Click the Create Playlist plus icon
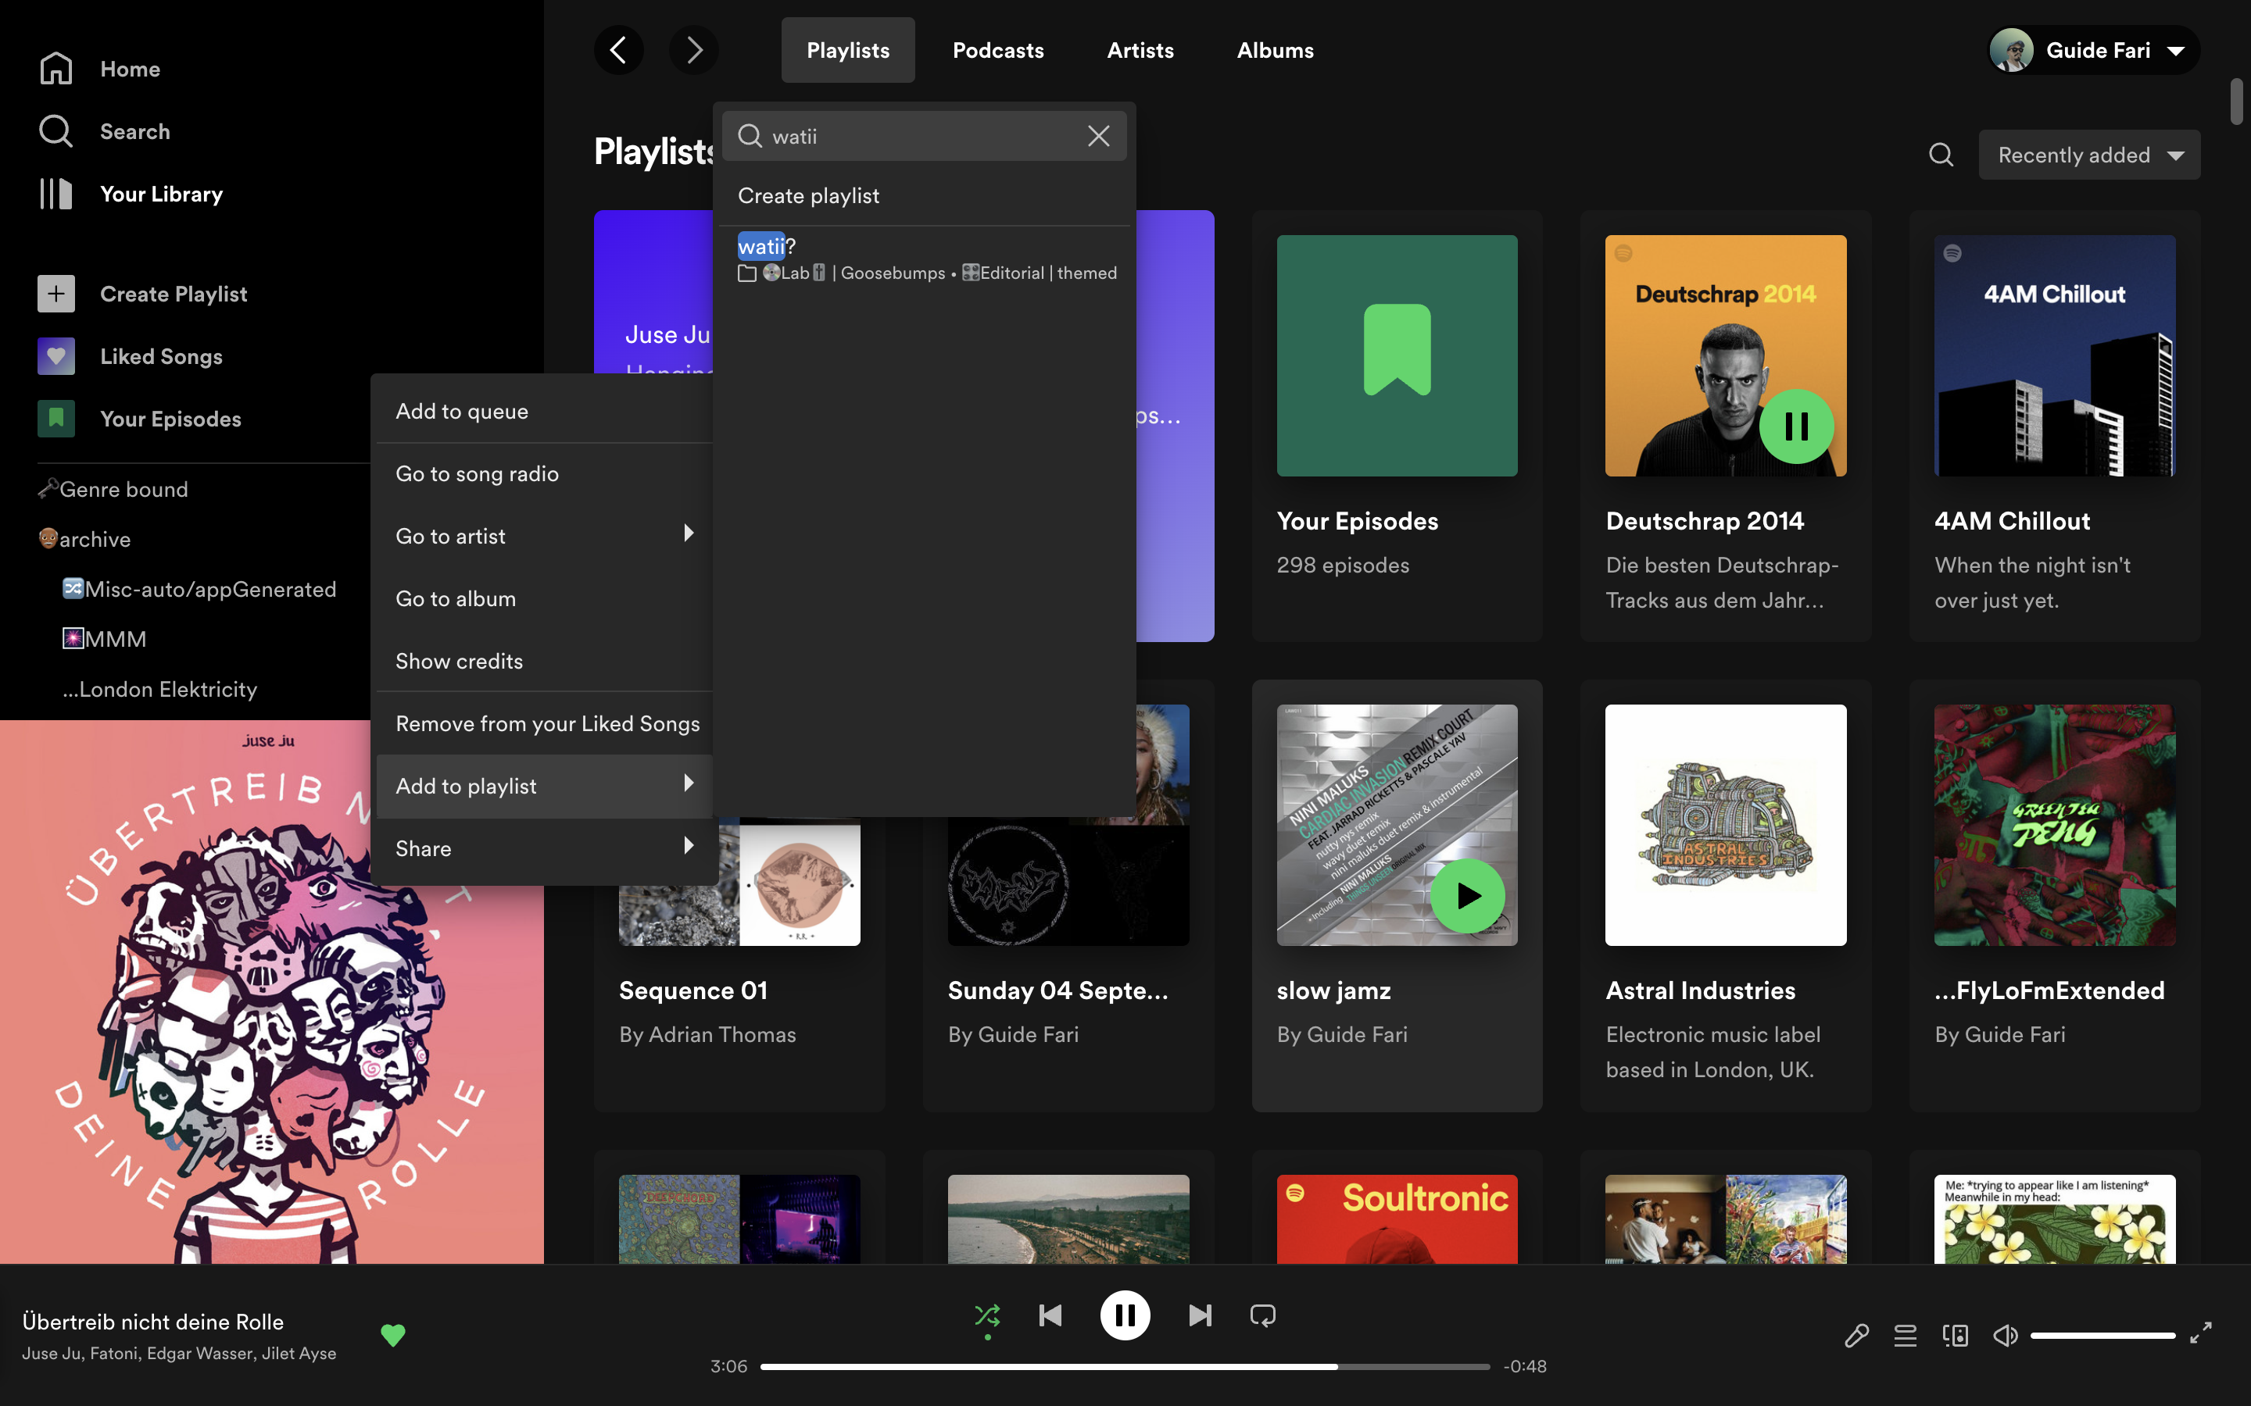Image resolution: width=2251 pixels, height=1406 pixels. tap(55, 294)
